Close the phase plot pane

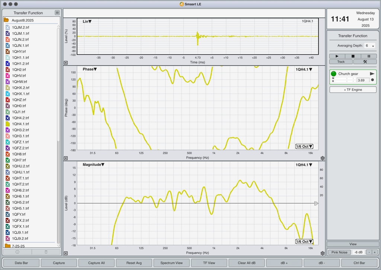pyautogui.click(x=66, y=158)
